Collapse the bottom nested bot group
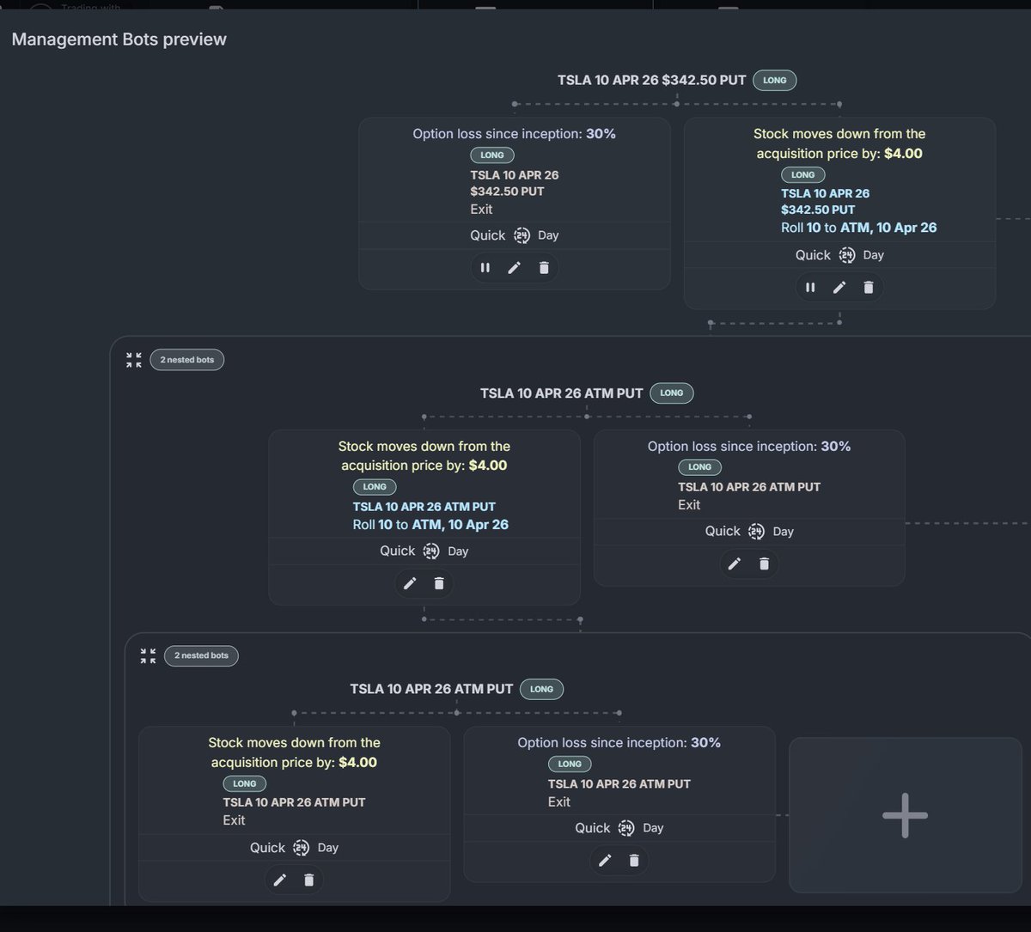Screen dimensions: 1031x932 (x=147, y=655)
